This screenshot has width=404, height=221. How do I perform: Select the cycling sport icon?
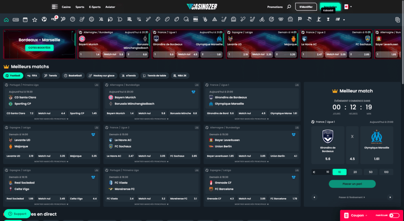point(262,19)
